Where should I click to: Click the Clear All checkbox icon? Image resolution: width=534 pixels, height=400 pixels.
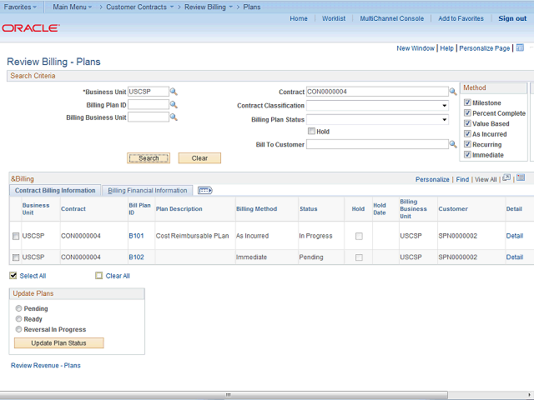(x=99, y=276)
